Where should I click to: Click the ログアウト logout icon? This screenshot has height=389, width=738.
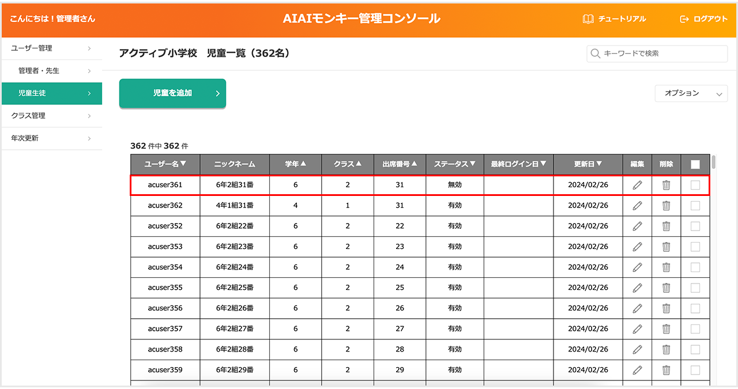coord(684,19)
